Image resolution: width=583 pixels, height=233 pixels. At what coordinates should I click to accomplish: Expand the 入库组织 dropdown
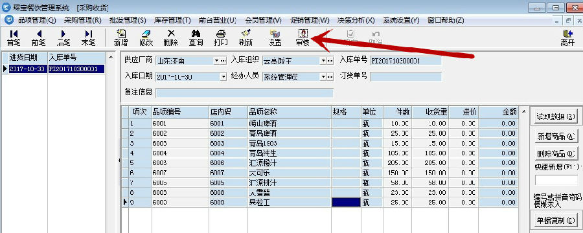323,61
